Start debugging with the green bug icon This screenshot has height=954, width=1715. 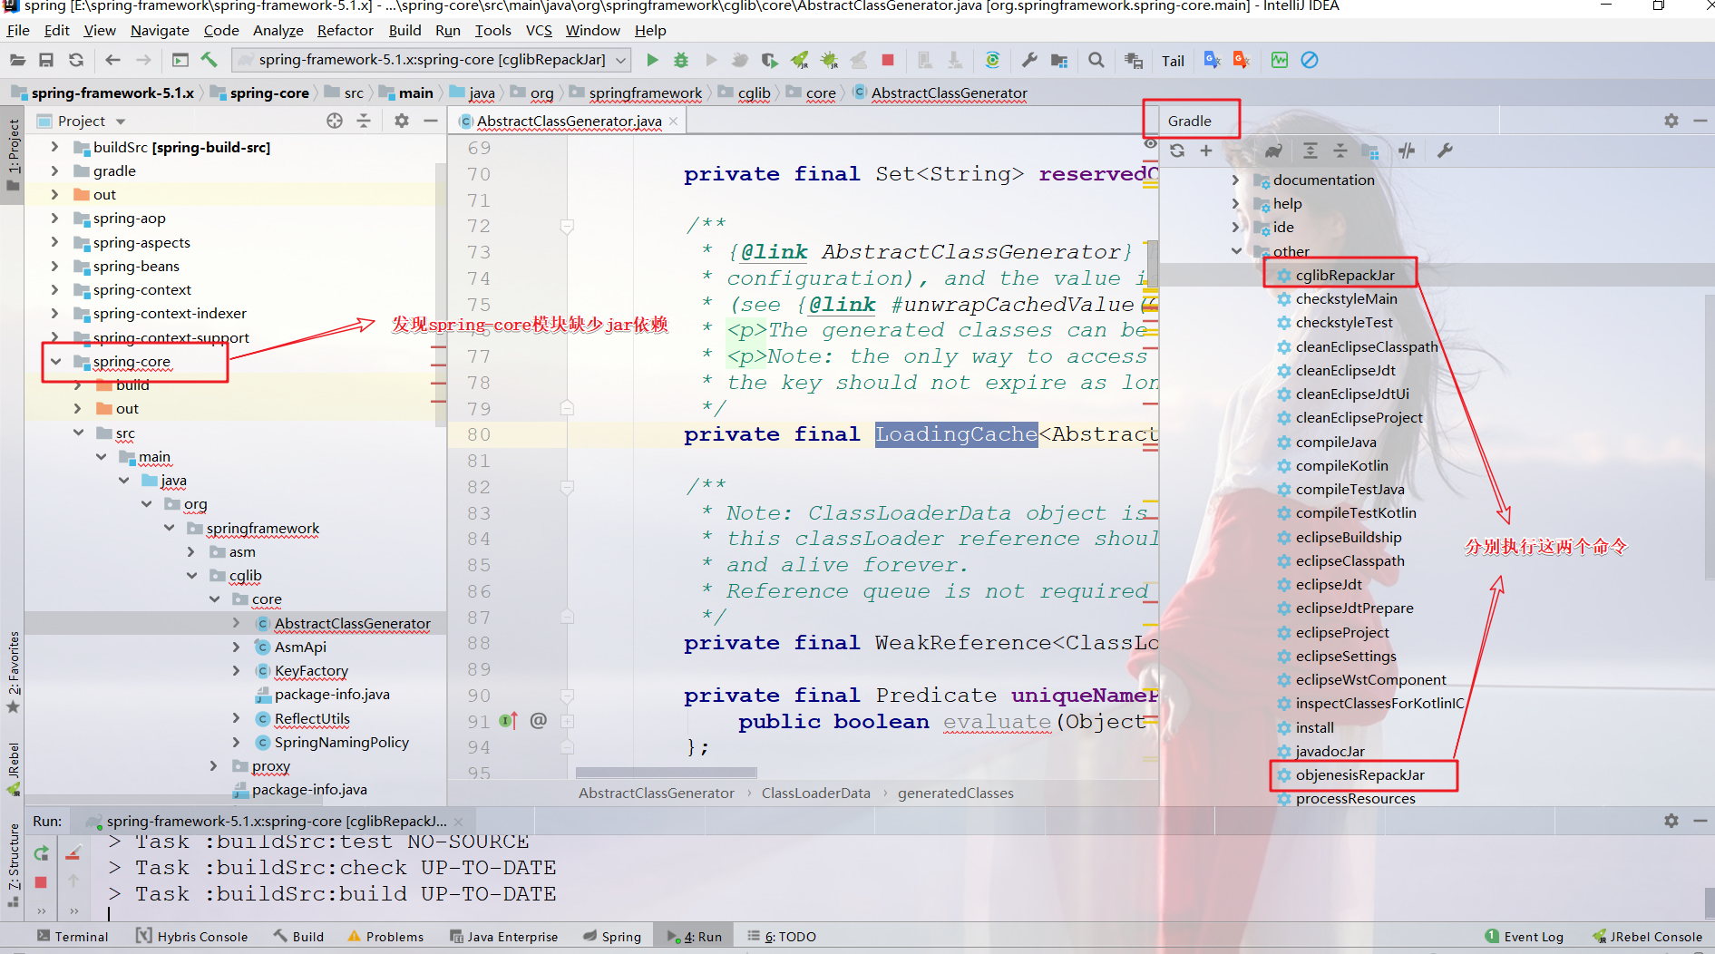[x=681, y=60]
